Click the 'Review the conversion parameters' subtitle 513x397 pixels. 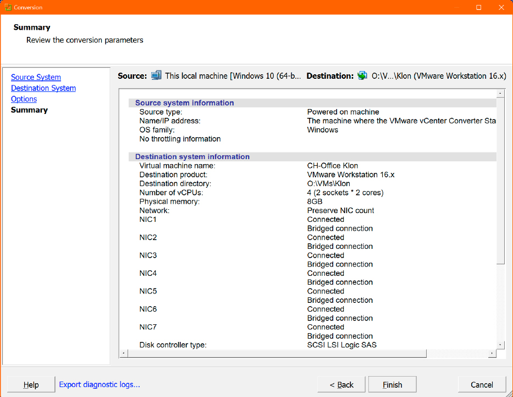pyautogui.click(x=85, y=40)
